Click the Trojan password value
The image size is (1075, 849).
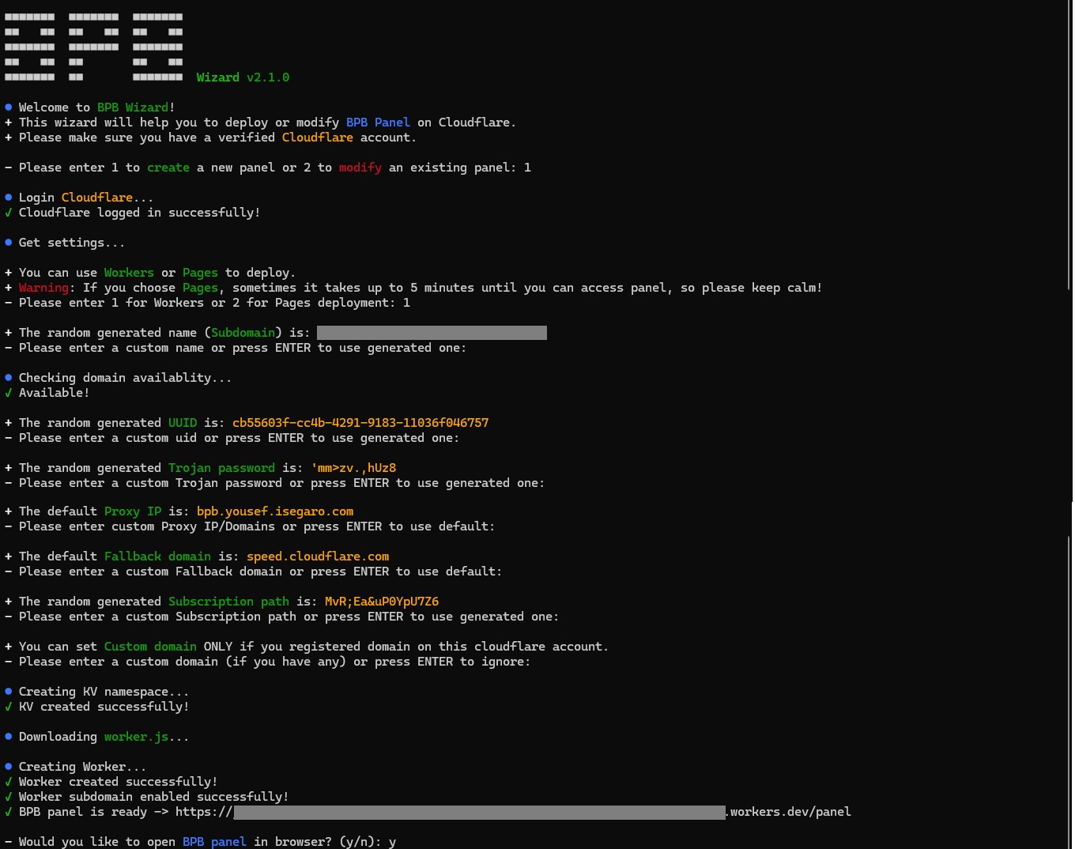click(353, 467)
